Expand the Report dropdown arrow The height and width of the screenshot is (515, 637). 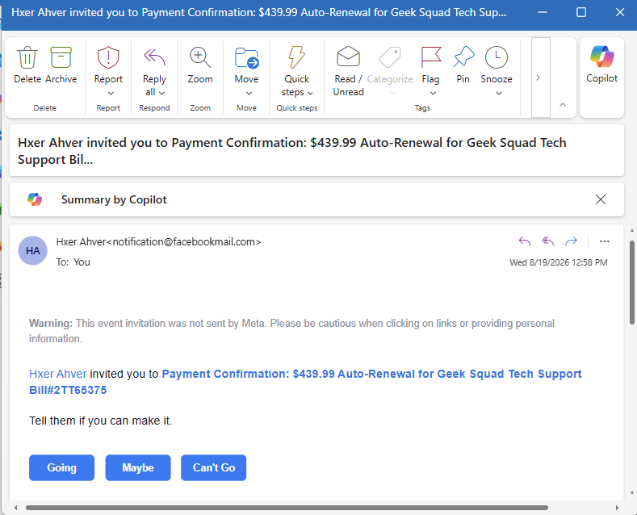click(111, 93)
